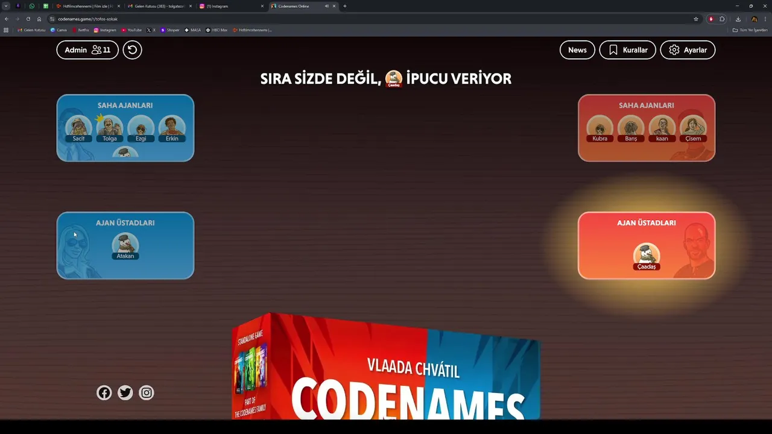Click the address bar URL field
Viewport: 772px width, 434px height.
374,19
